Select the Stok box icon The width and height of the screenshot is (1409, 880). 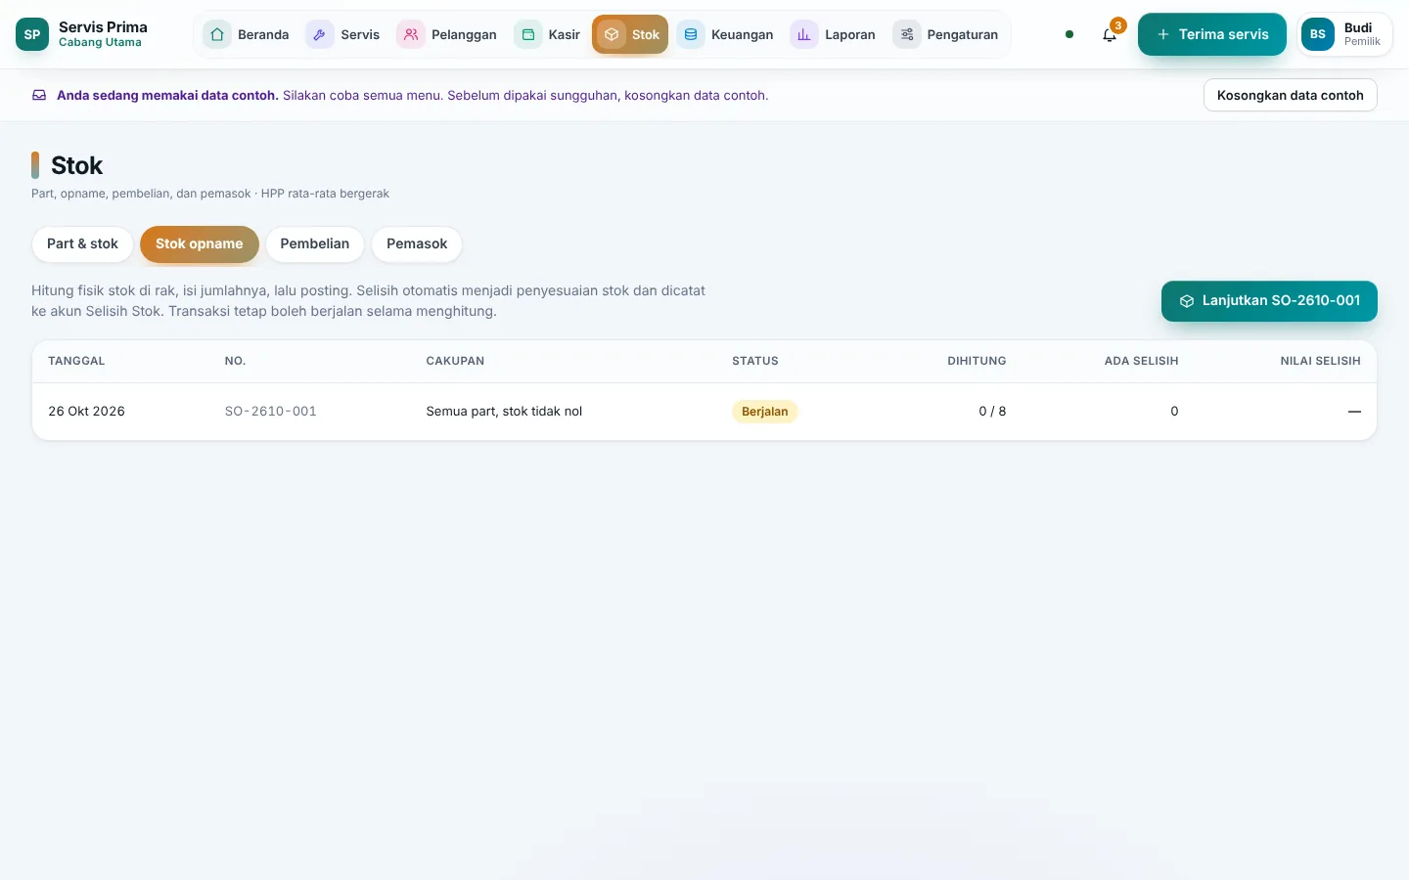[612, 34]
